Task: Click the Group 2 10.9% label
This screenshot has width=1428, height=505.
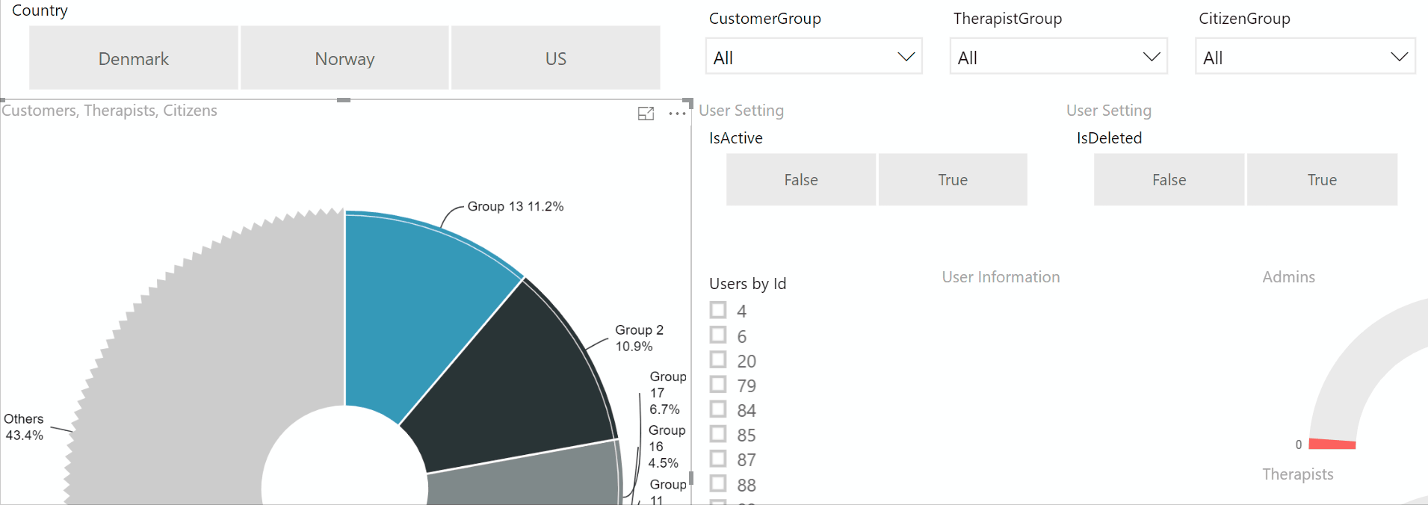Action: (639, 338)
